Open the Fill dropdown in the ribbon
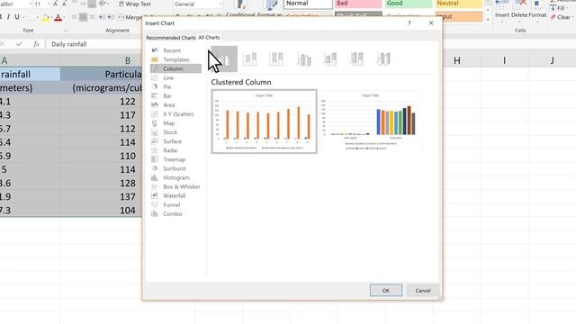Screen dimensions: 576x324 coord(560,8)
